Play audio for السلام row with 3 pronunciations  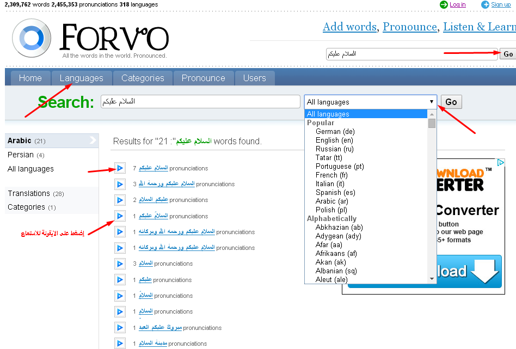click(120, 264)
